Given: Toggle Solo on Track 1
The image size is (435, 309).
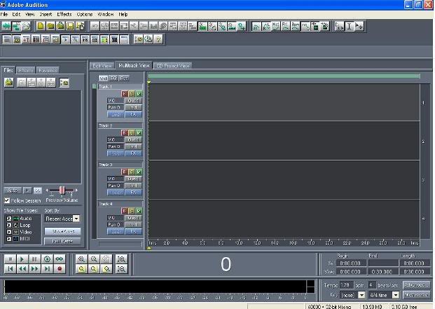Looking at the screenshot, I should tap(132, 94).
